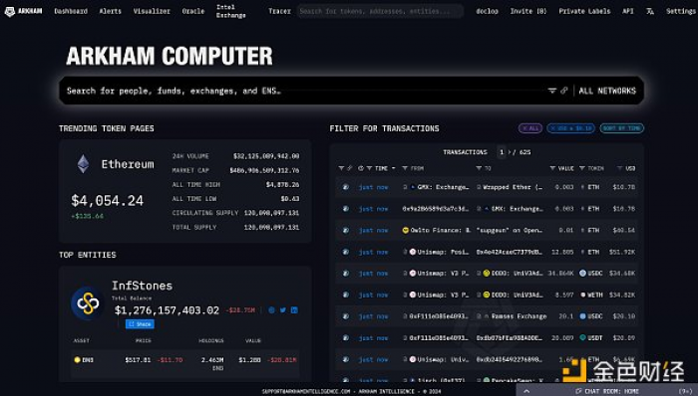
Task: Toggle the SORT BY TIME chip
Action: [x=622, y=128]
